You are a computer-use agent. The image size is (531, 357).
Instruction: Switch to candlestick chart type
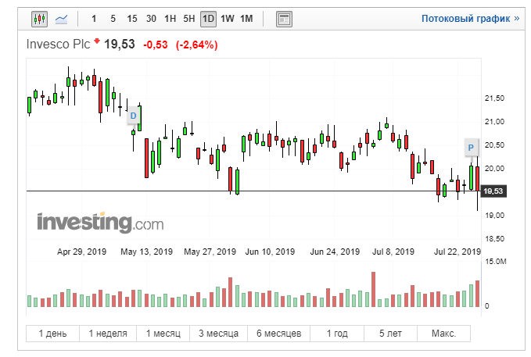[x=39, y=19]
